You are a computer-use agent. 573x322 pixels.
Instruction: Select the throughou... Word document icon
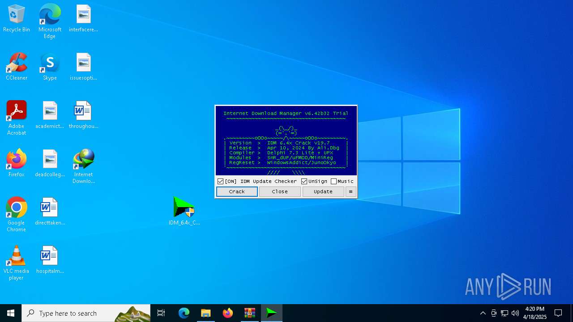click(x=83, y=115)
